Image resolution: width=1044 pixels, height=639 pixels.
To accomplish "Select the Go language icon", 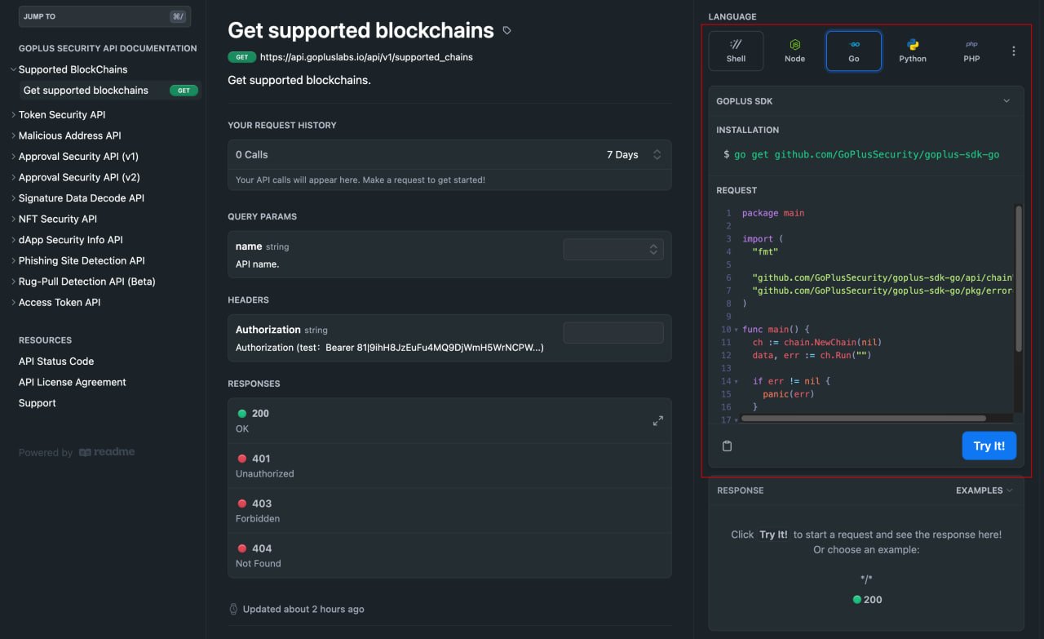I will tap(854, 51).
